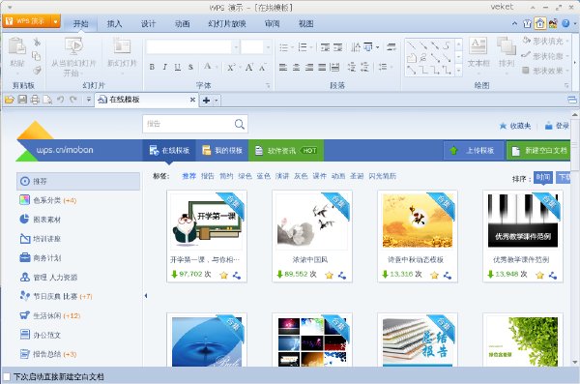Click the numbered list icon
Screen dimensions: 580x384
point(303,47)
